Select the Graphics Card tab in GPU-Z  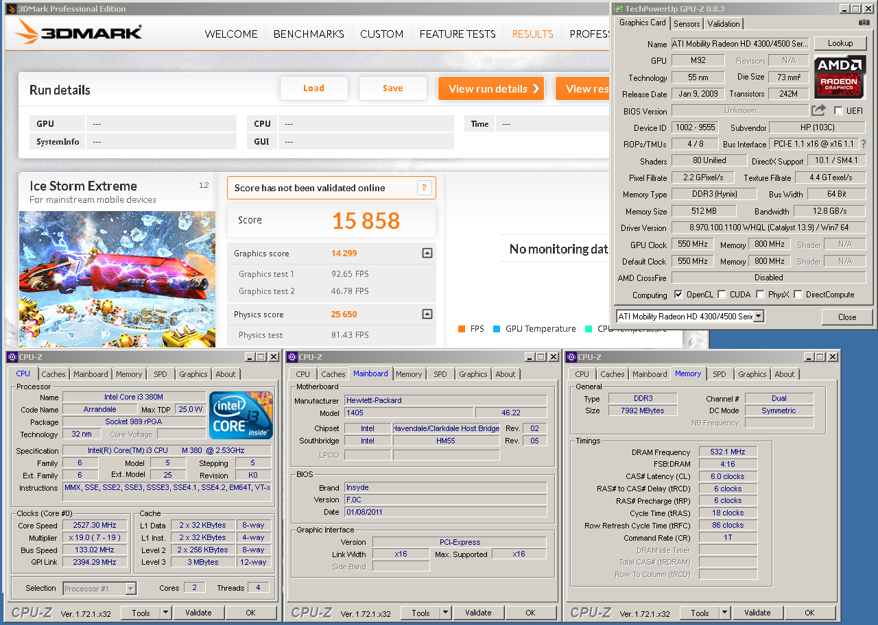pos(642,23)
